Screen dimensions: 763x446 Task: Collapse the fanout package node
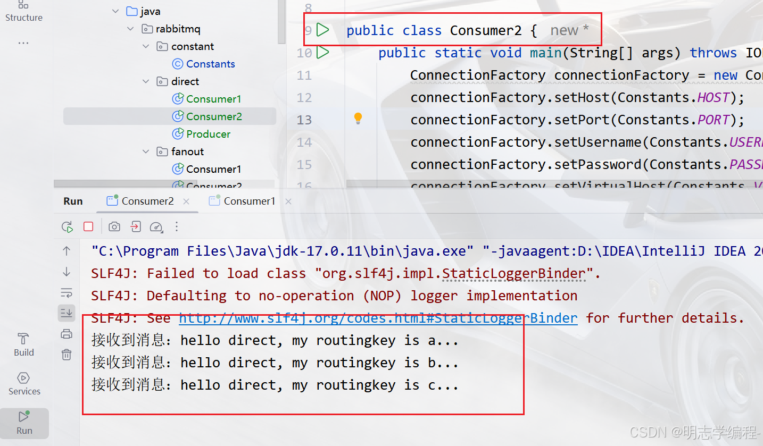146,152
